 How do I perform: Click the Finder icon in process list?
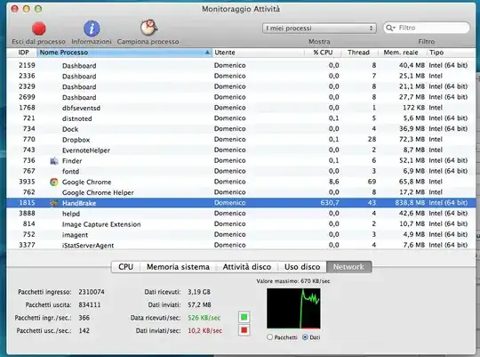54,161
